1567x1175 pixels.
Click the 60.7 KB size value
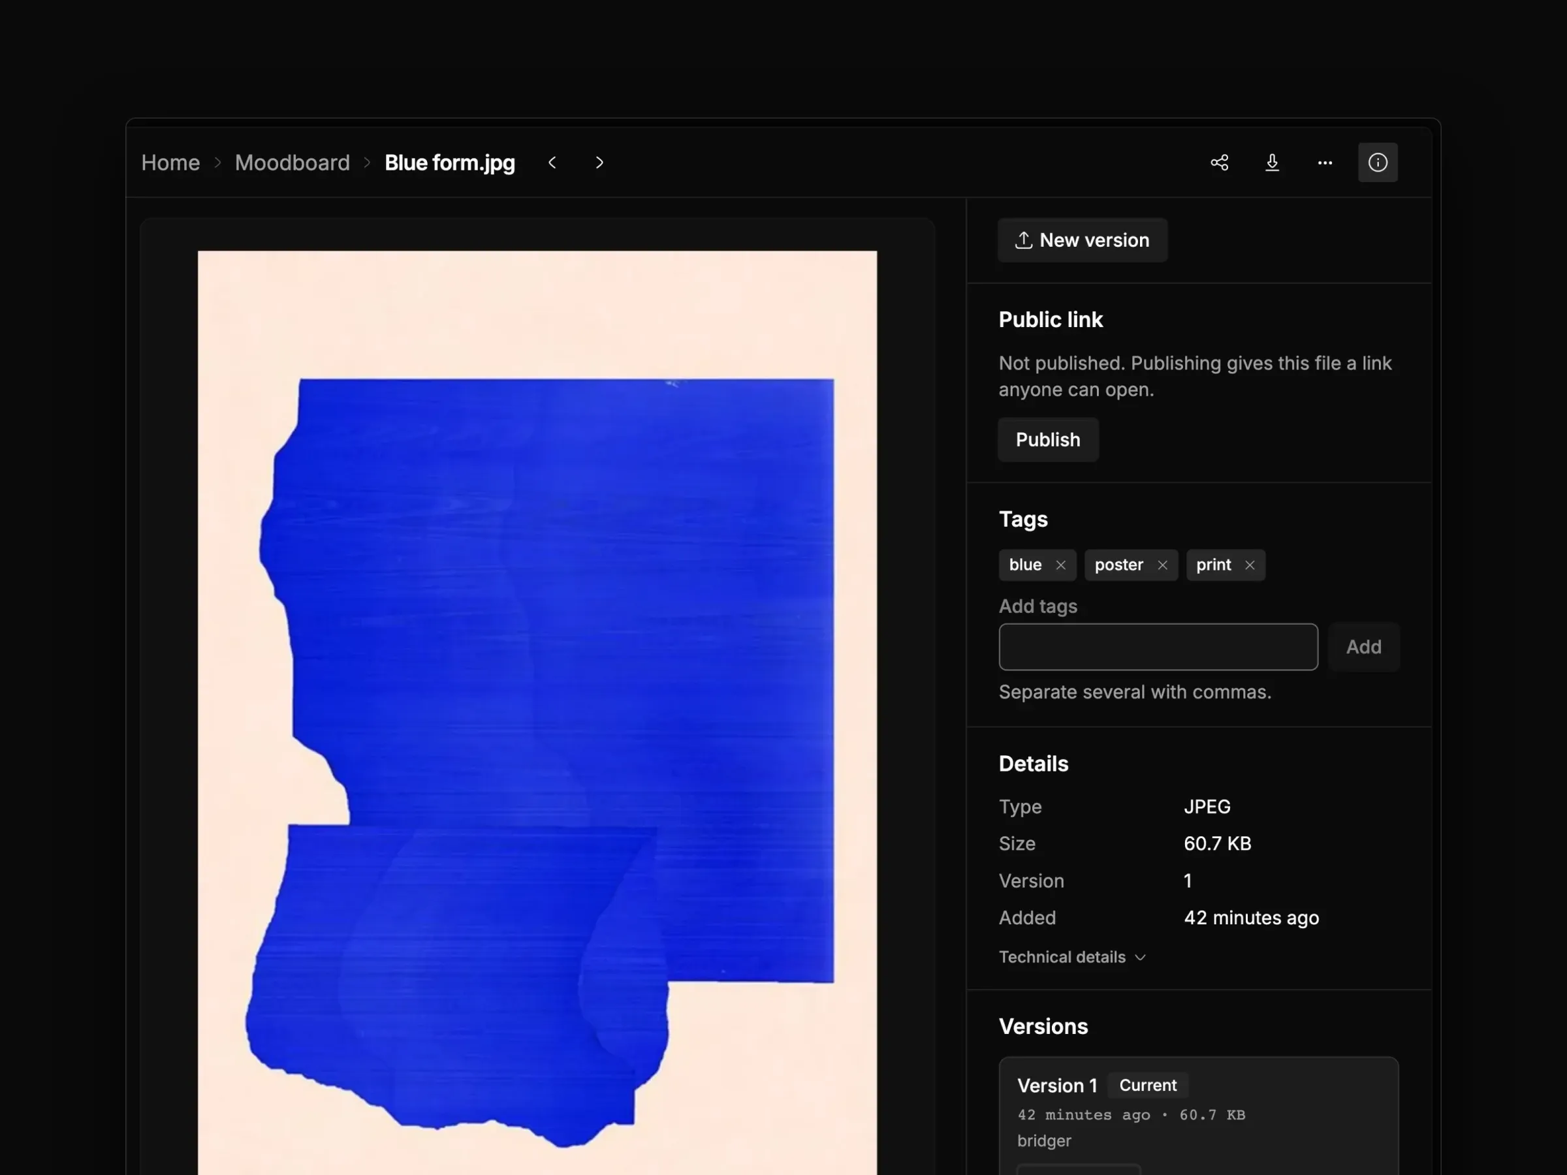point(1218,843)
